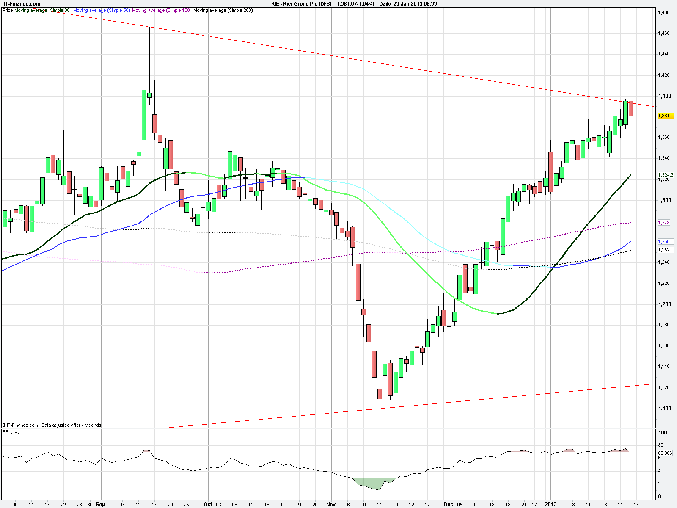This screenshot has width=677, height=508.
Task: Click 'Moving average (Simple 200)' legend entry
Action: click(223, 10)
